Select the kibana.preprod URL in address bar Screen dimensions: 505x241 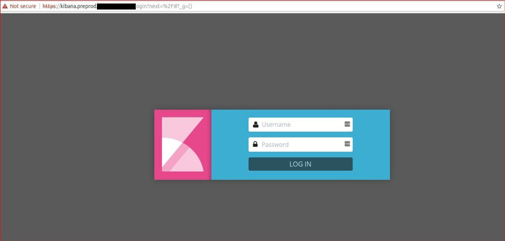[x=118, y=6]
